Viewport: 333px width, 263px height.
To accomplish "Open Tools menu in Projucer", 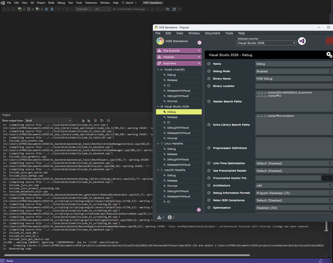I will [229, 33].
